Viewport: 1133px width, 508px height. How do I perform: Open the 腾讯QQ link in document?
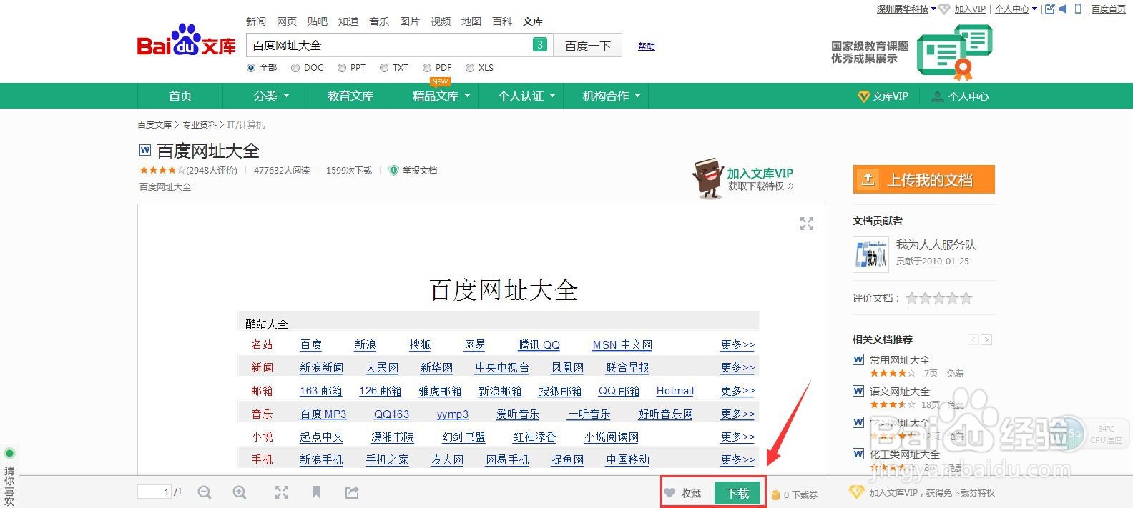tap(539, 344)
